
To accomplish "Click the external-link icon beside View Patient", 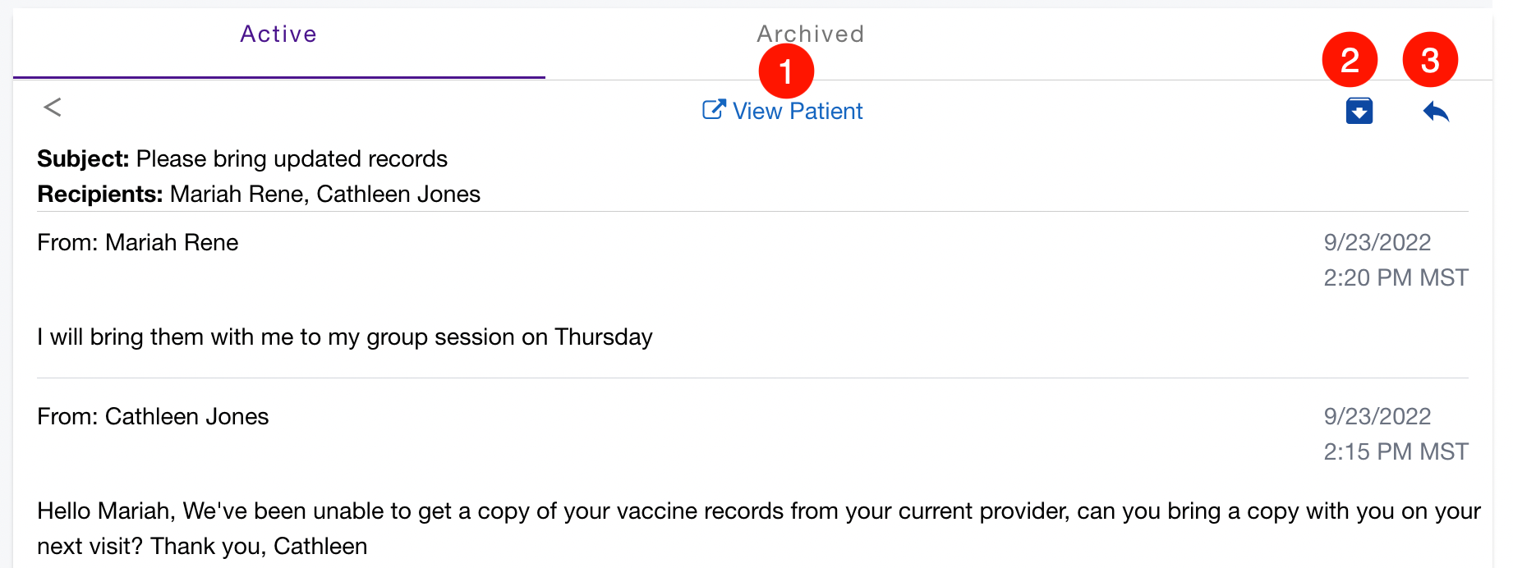I will pyautogui.click(x=713, y=110).
